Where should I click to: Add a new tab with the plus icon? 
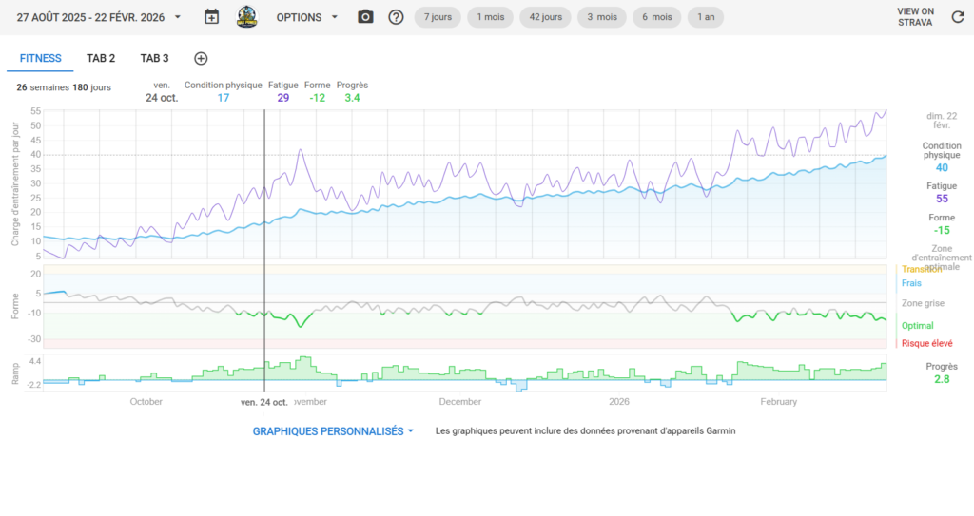coord(201,59)
